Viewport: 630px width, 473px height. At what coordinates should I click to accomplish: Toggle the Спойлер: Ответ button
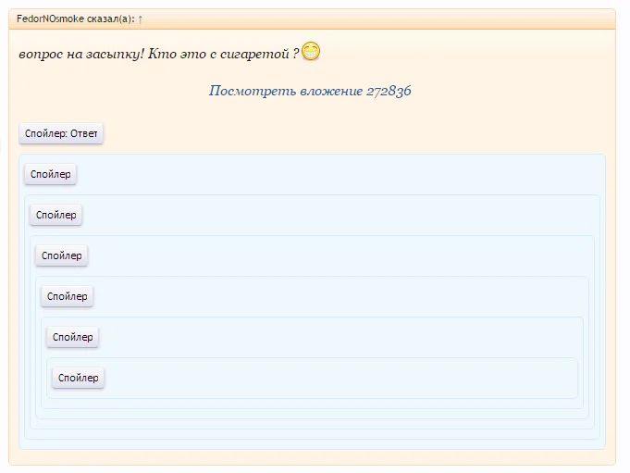coord(61,133)
